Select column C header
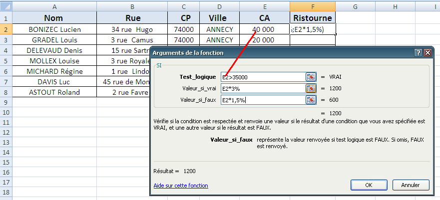 coord(183,6)
